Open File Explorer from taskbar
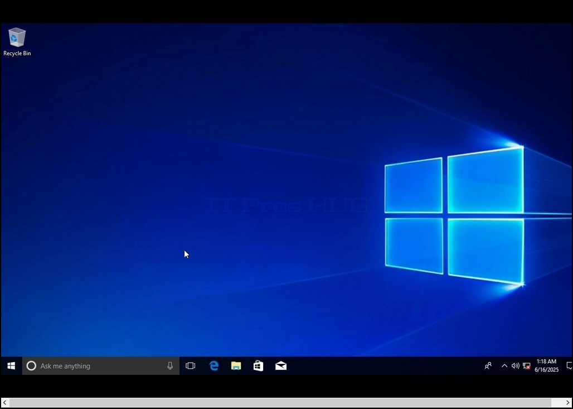 click(236, 366)
